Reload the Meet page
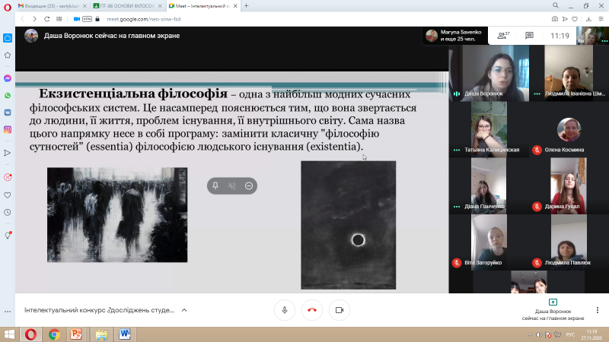609x342 pixels. coord(47,19)
